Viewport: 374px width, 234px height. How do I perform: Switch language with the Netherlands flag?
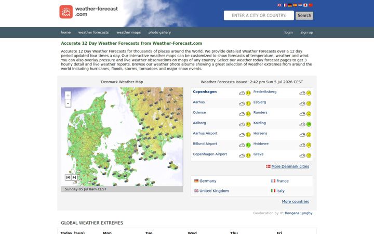[300, 5]
